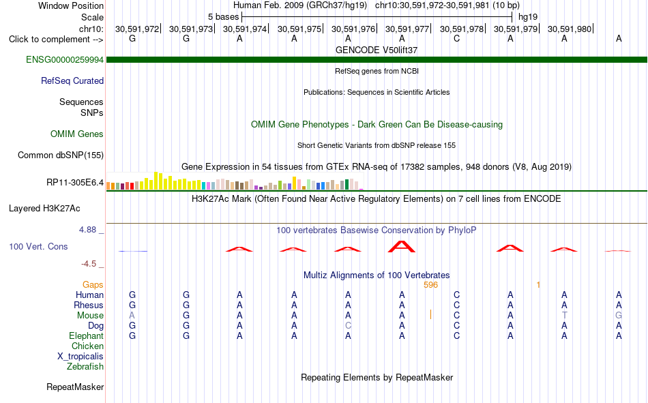Click the RepeatMasker track label
This screenshot has height=403, width=648.
[75, 387]
